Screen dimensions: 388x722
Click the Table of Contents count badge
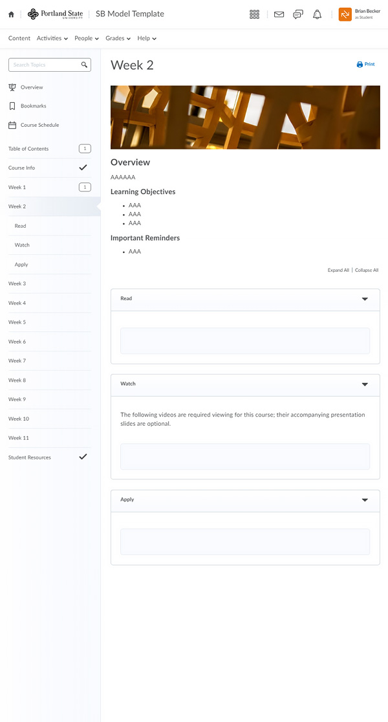pos(85,149)
